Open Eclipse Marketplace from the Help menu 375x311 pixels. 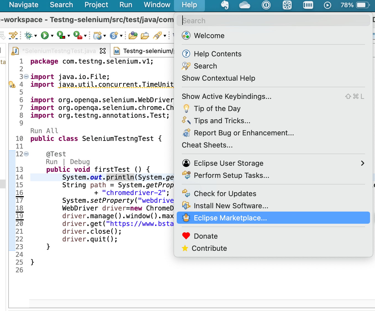(230, 218)
